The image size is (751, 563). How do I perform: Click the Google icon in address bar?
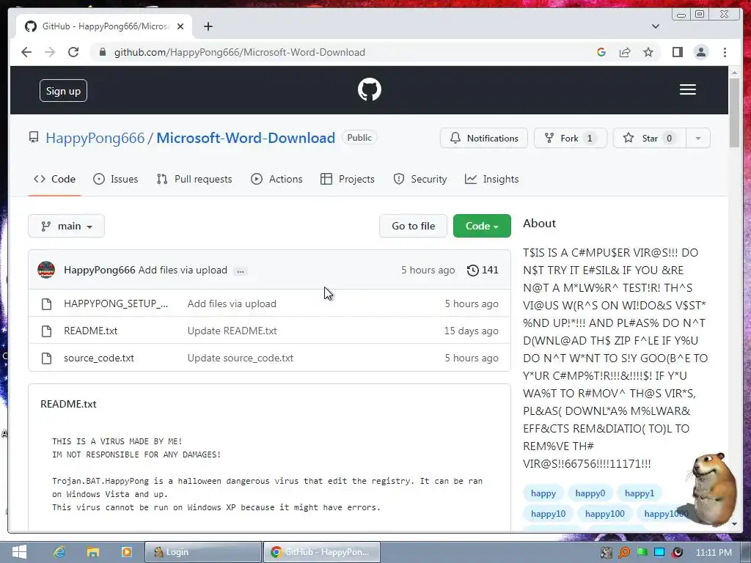click(x=601, y=52)
